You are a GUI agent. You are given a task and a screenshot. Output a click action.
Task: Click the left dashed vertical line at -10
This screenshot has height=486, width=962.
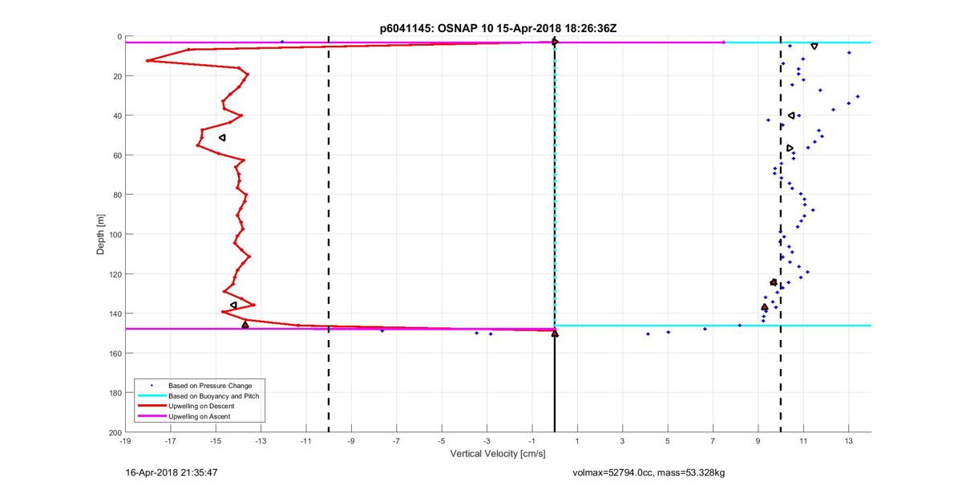[x=329, y=234]
